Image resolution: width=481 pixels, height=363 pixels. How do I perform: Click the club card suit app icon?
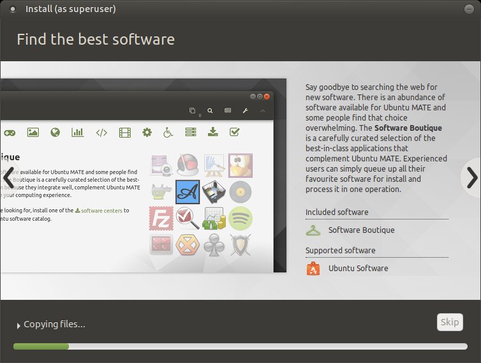[214, 245]
